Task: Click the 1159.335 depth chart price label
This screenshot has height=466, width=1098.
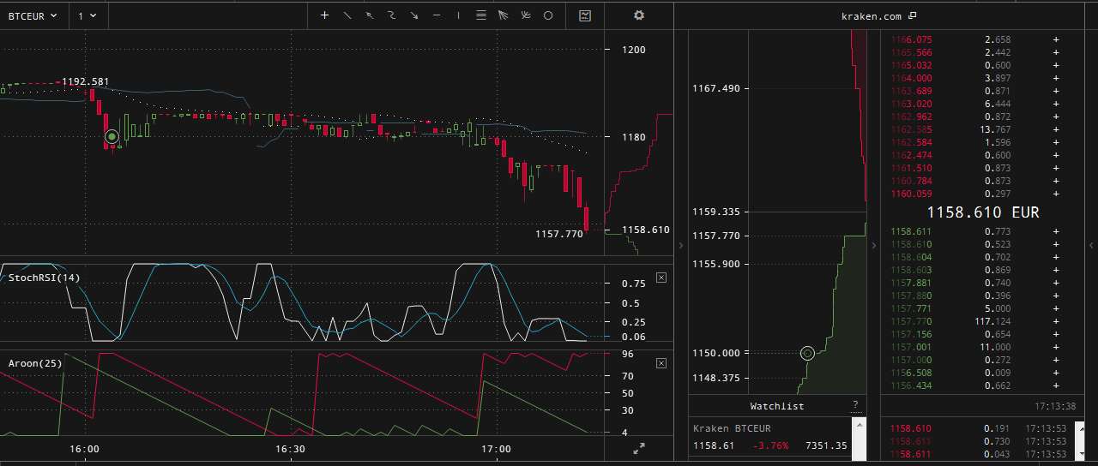Action: point(715,212)
